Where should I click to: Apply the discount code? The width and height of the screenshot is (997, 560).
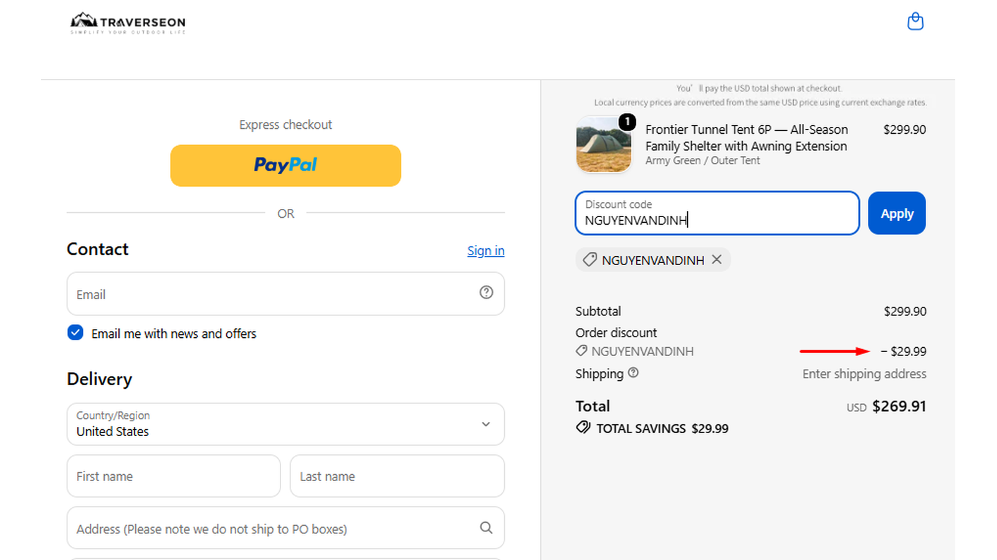(897, 213)
